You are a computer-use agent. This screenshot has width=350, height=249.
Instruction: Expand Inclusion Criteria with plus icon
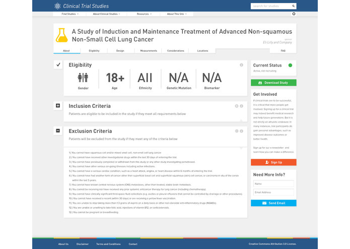pyautogui.click(x=58, y=105)
